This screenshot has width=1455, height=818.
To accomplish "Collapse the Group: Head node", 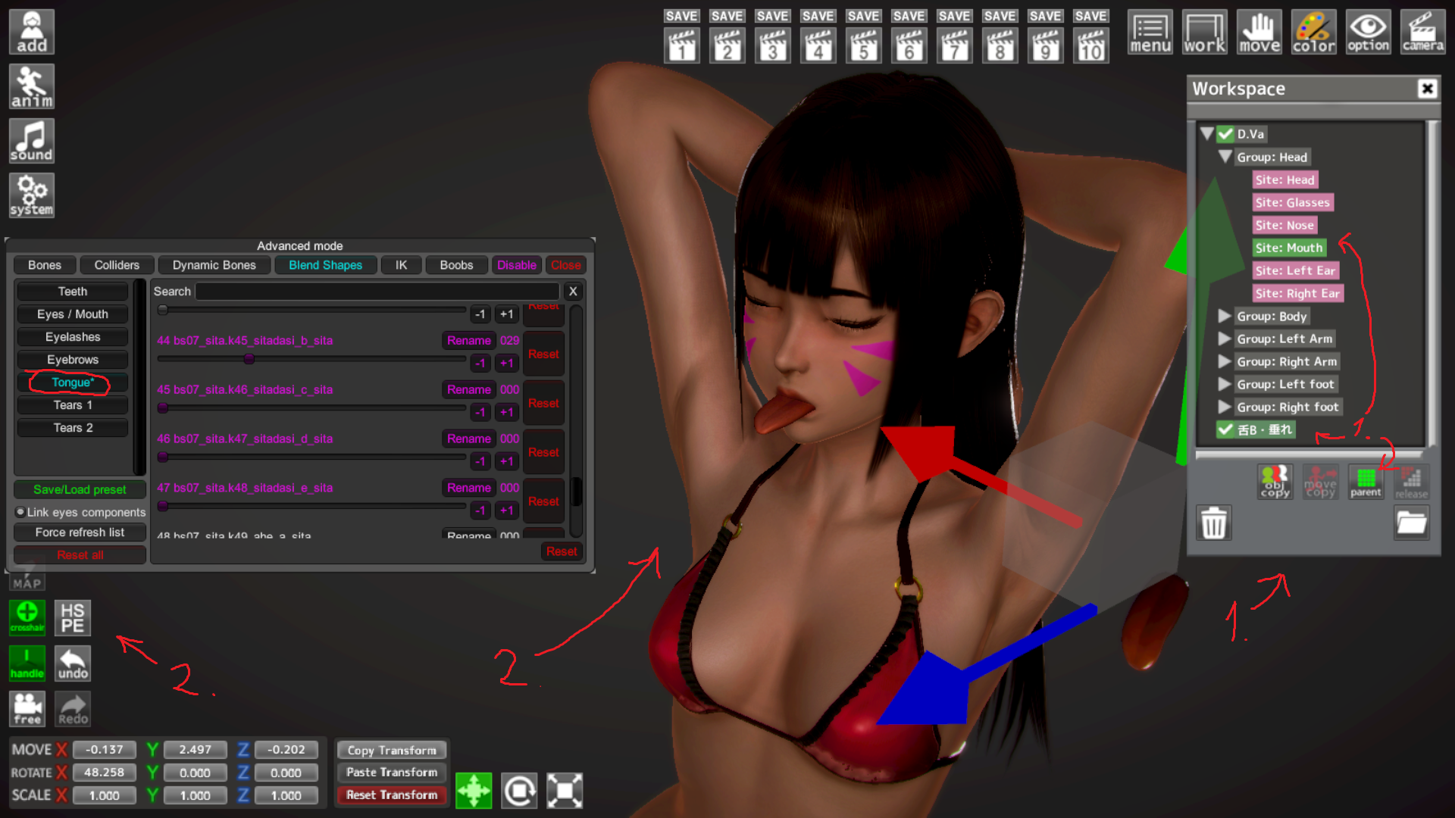I will (1225, 156).
